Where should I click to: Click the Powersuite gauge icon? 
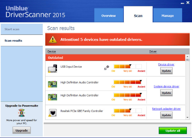coord(22,113)
